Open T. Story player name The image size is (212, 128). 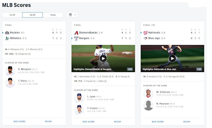click(x=23, y=81)
